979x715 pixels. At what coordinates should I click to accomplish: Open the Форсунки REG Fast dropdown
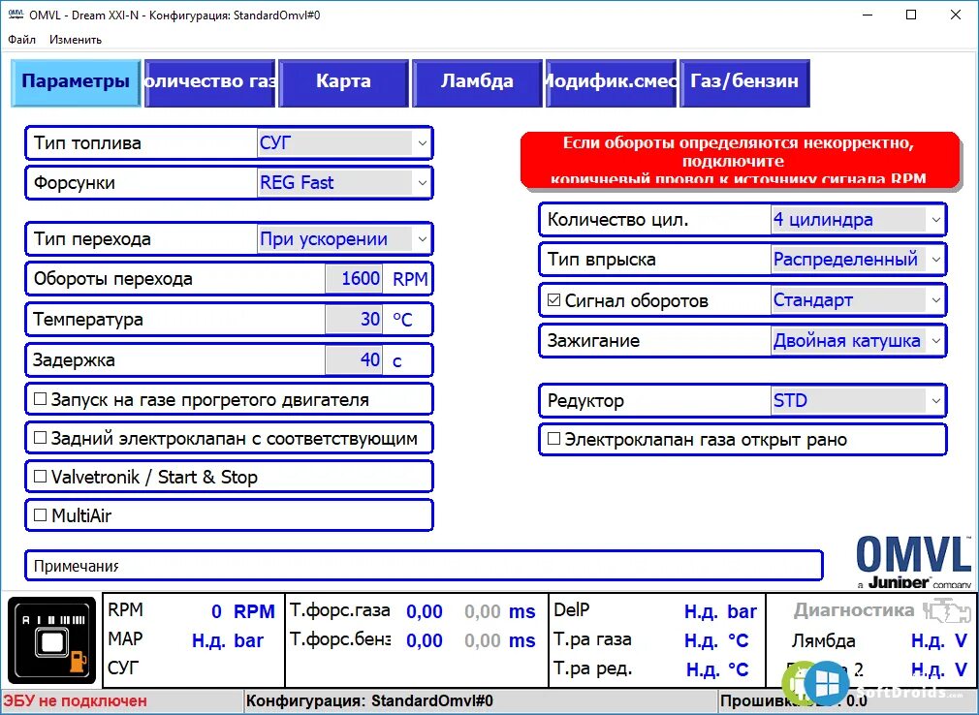343,183
